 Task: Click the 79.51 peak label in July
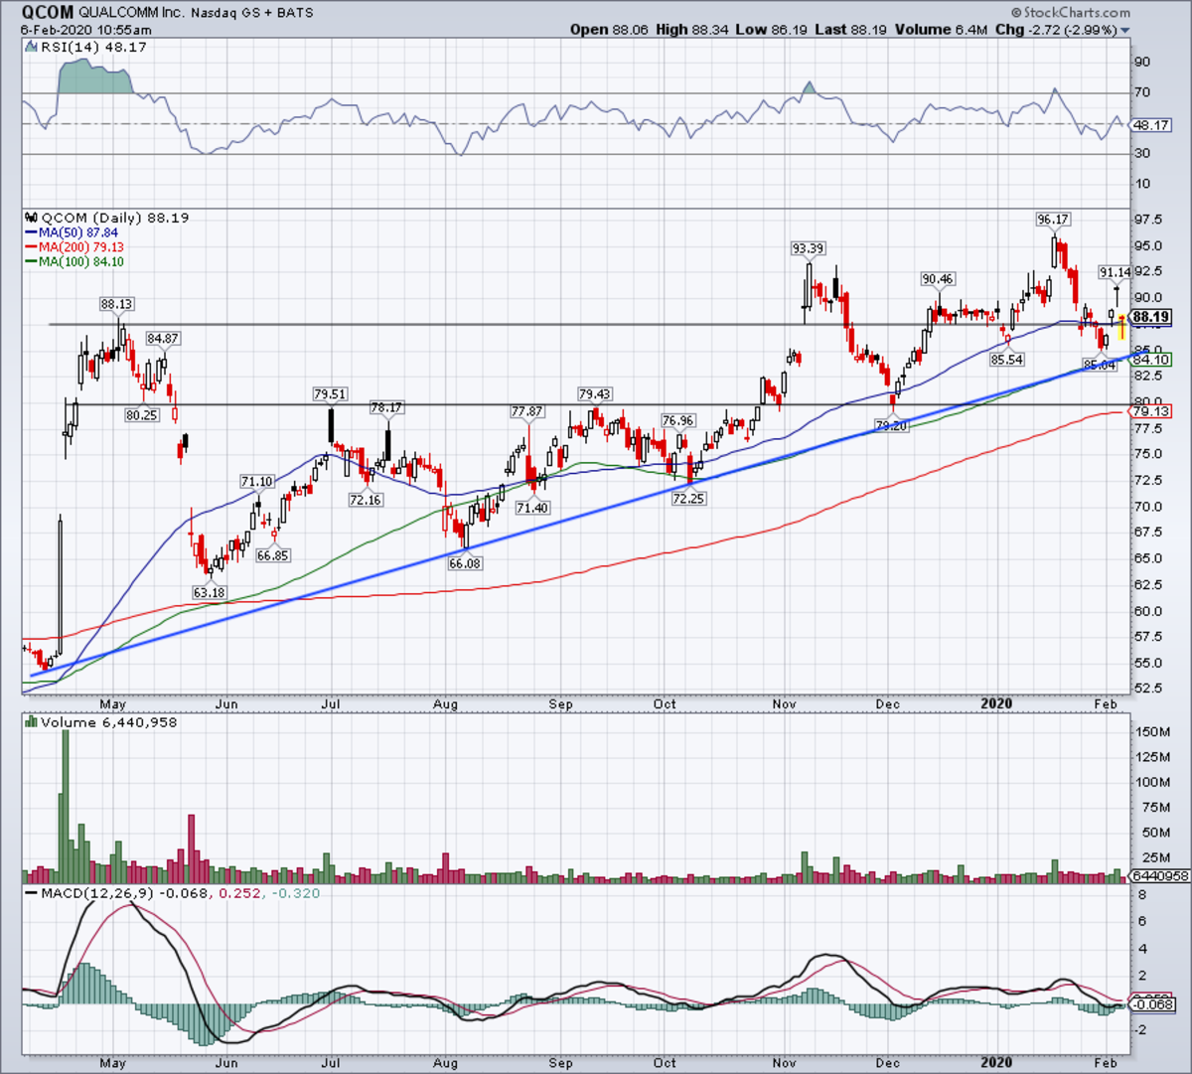330,394
